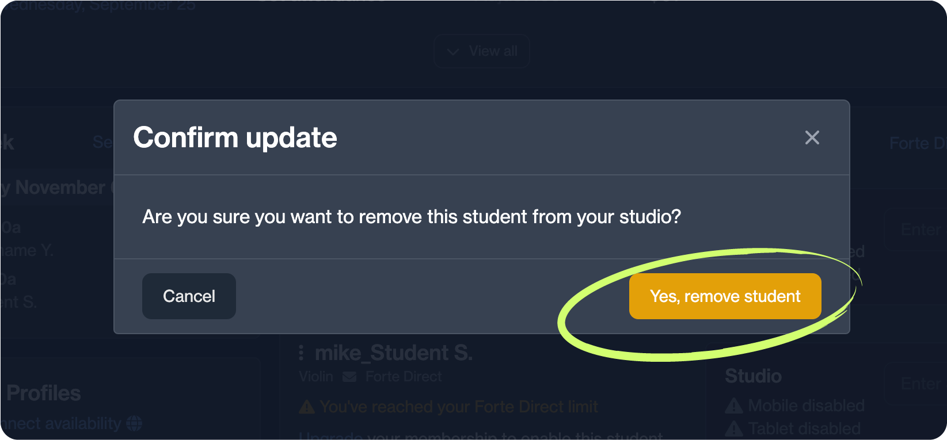The image size is (947, 440).
Task: Click the Violin instrument label
Action: click(316, 377)
